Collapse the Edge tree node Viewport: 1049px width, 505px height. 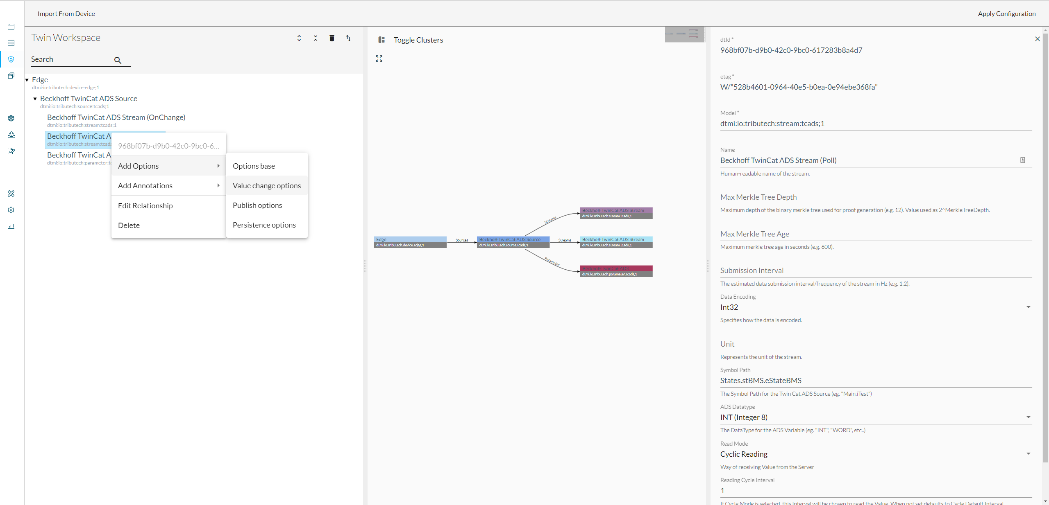[x=27, y=80]
